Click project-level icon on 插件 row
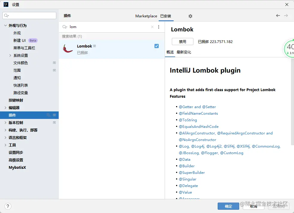The width and height of the screenshot is (294, 213). 54,115
